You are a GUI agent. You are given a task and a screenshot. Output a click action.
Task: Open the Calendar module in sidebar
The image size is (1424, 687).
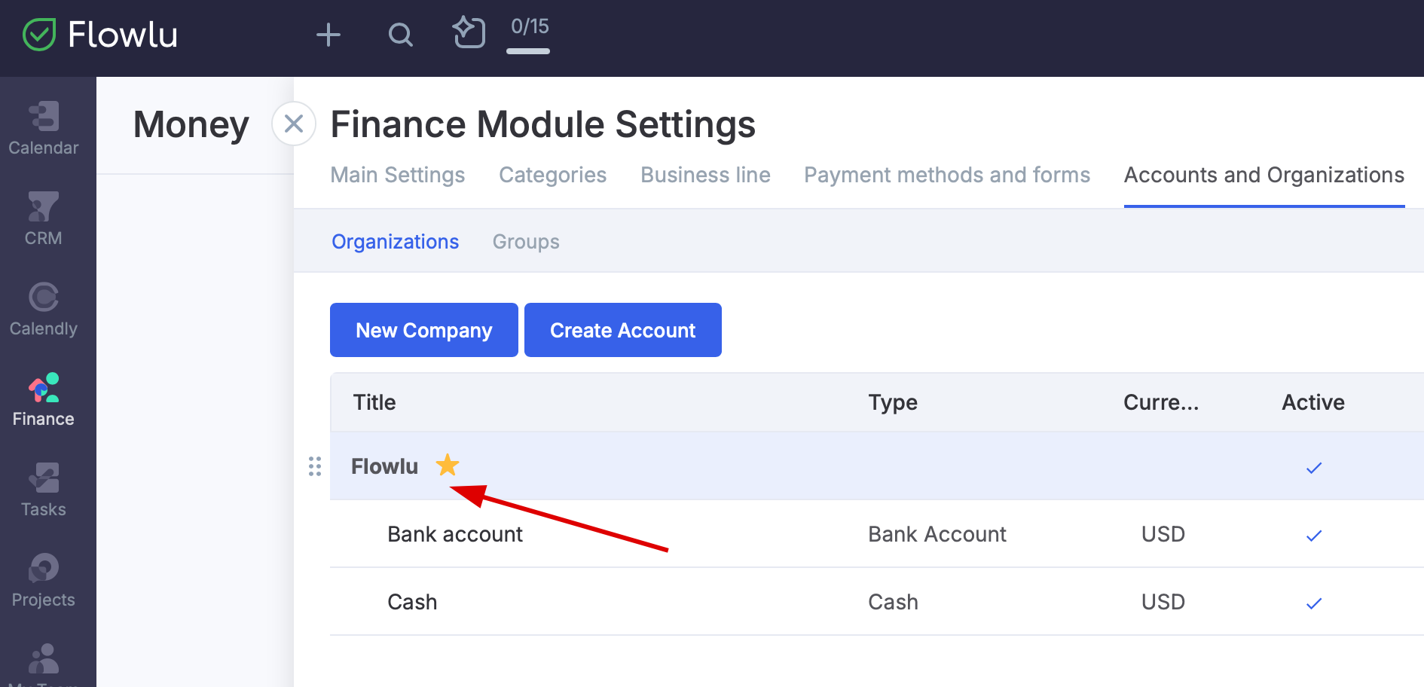[44, 128]
